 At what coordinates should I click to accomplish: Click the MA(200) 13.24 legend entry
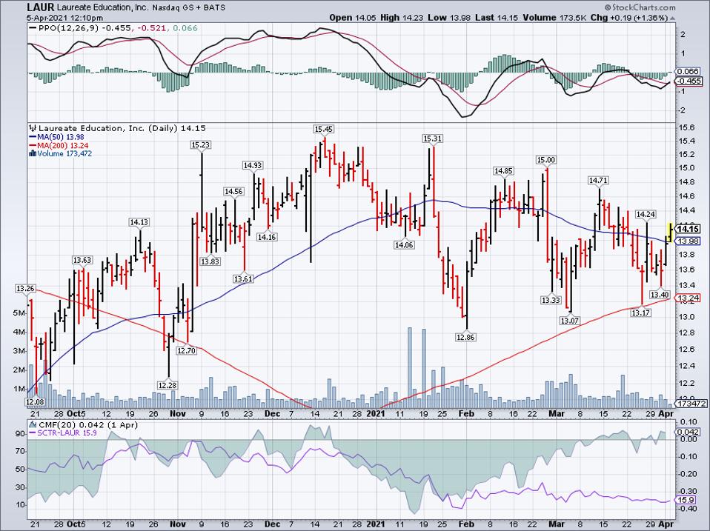click(59, 145)
